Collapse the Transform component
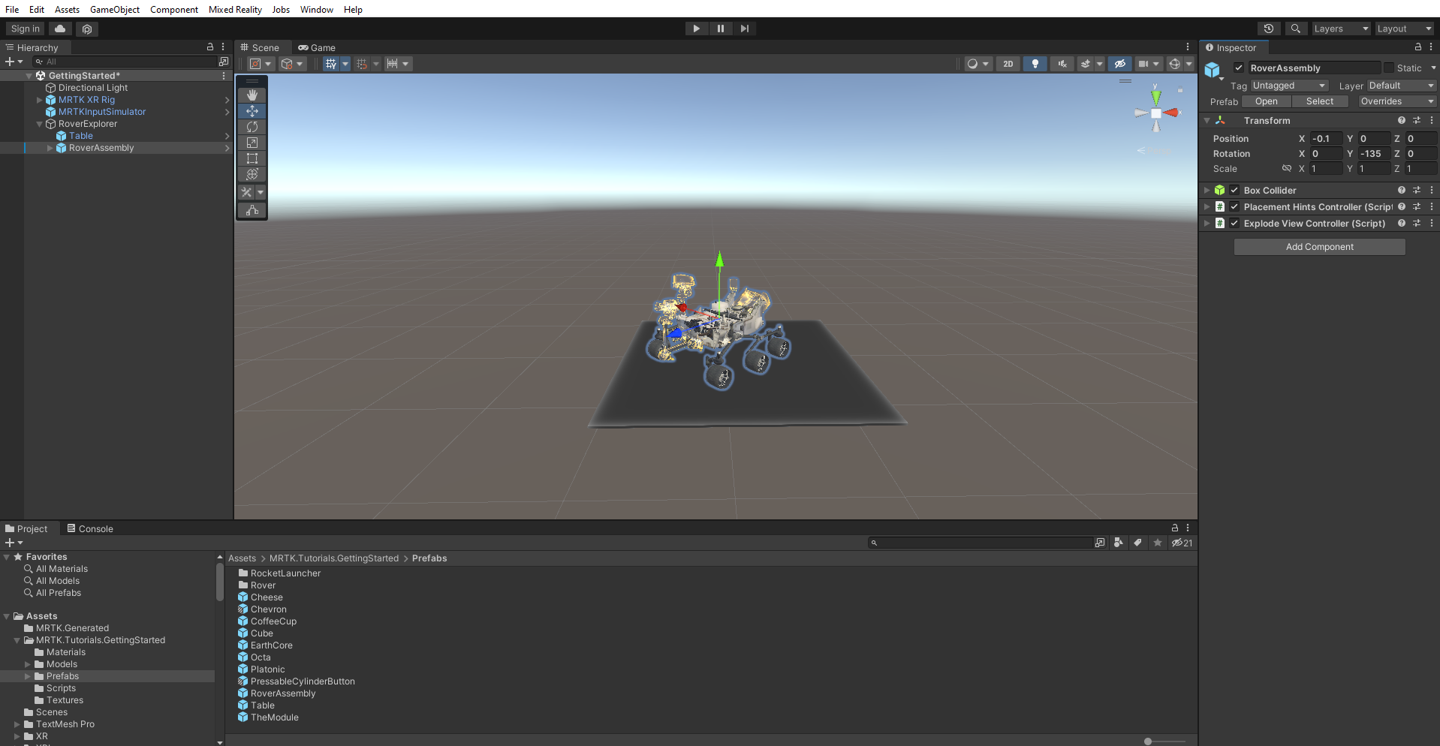1440x746 pixels. (x=1207, y=120)
